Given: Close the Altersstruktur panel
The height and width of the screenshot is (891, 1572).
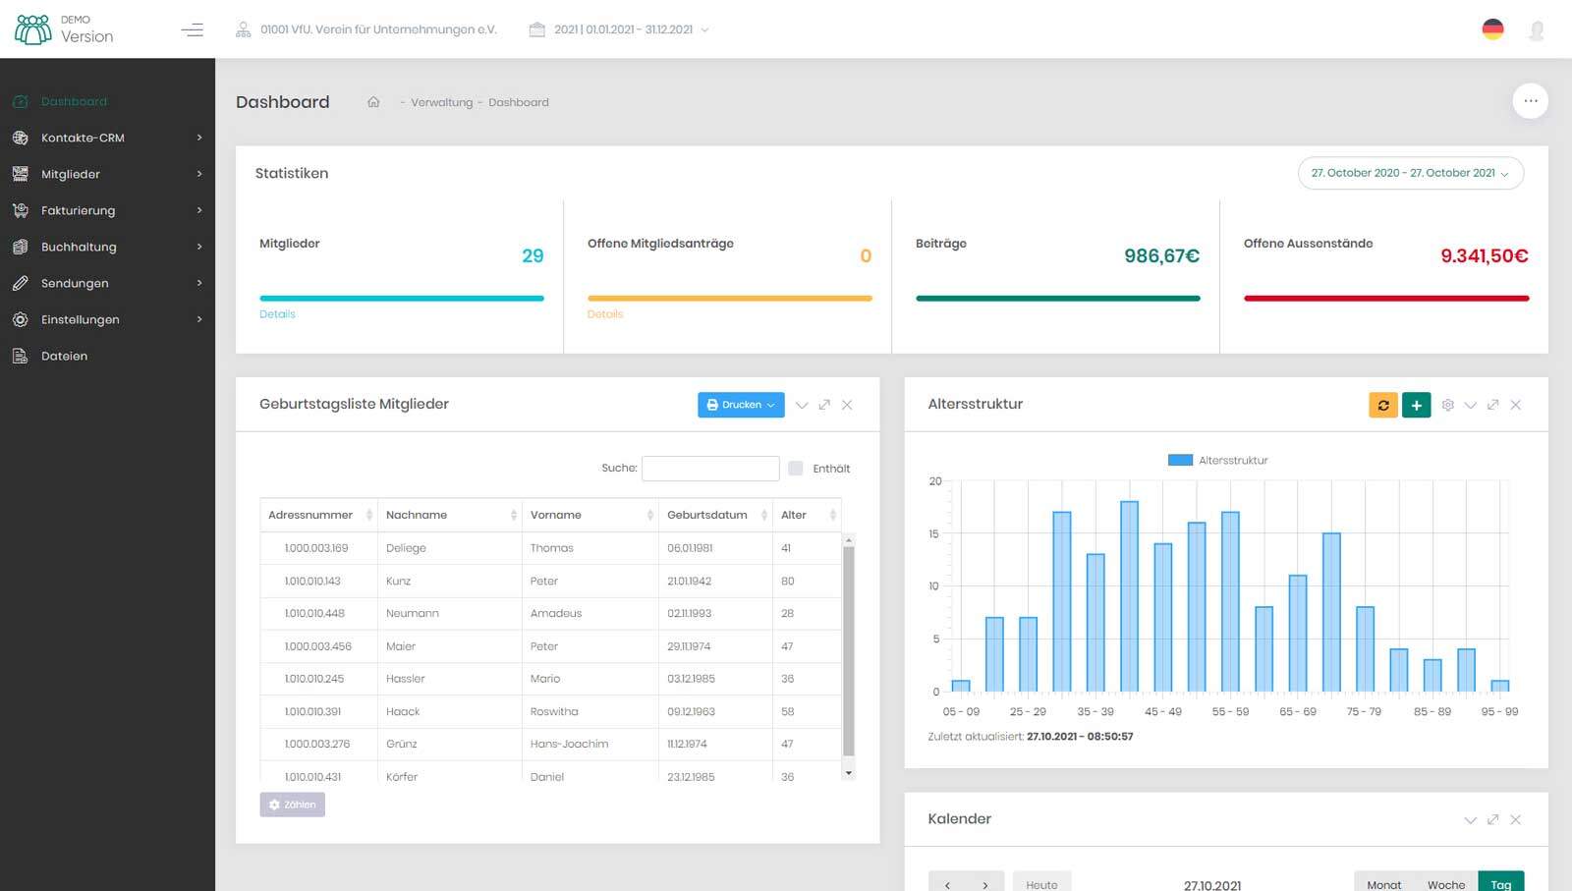Looking at the screenshot, I should pyautogui.click(x=1515, y=405).
